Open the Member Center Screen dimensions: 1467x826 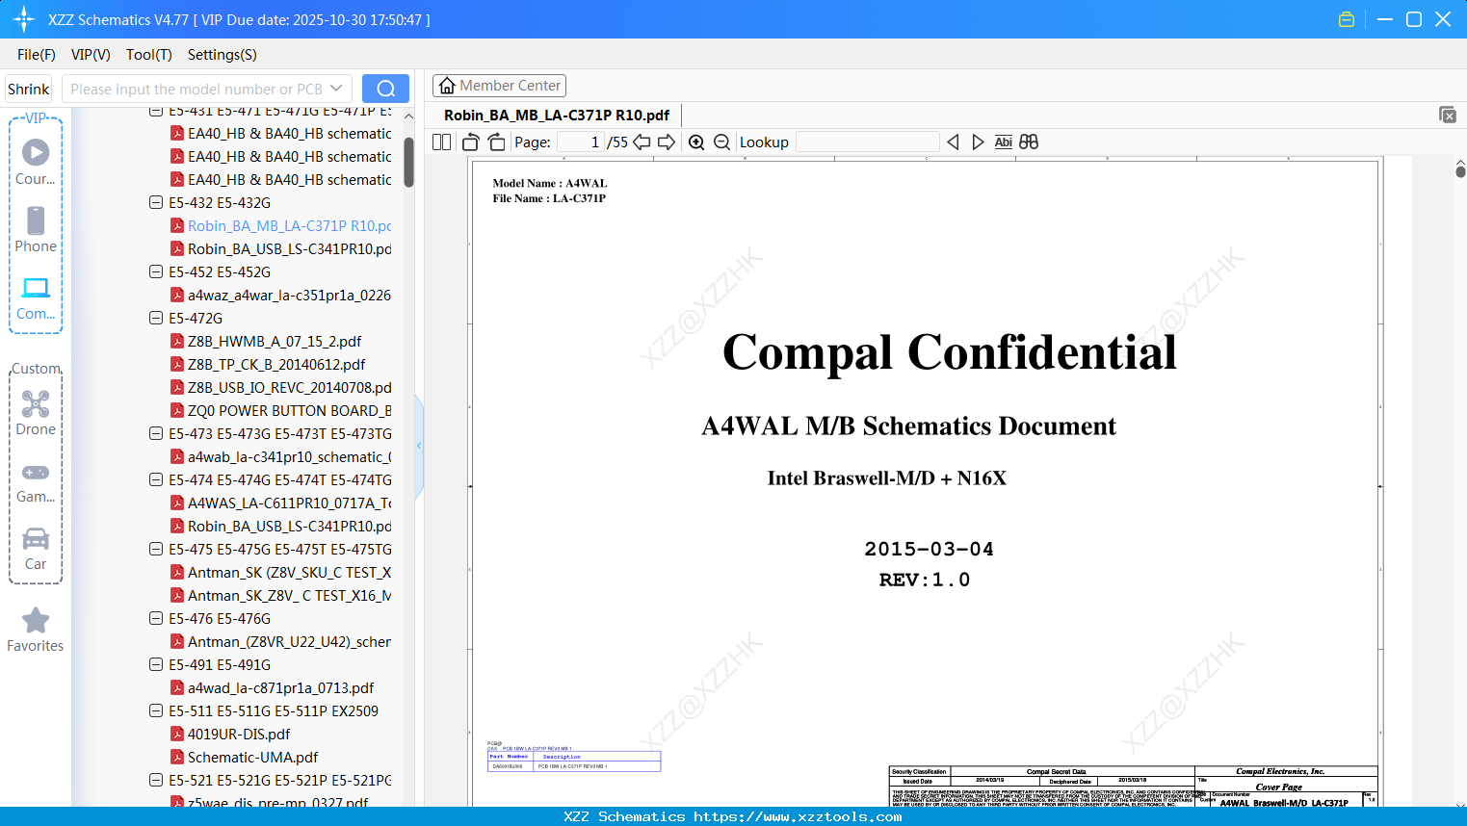(x=500, y=86)
